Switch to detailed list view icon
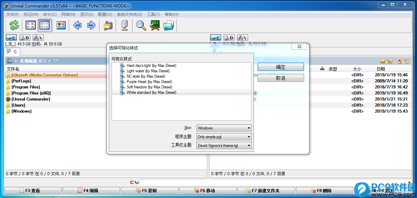The height and width of the screenshot is (198, 417). point(44,25)
